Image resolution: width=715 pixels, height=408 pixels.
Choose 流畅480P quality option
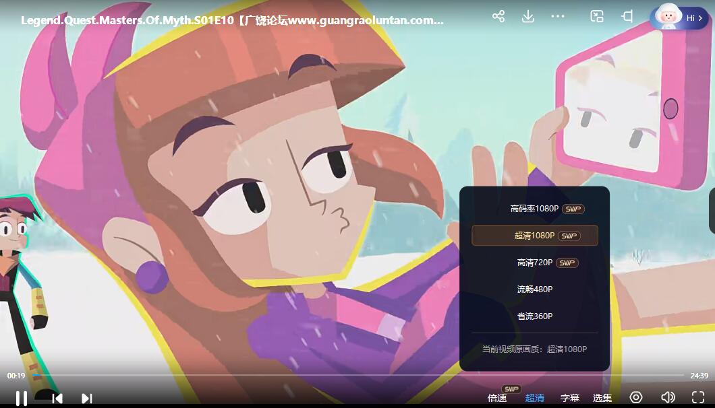coord(534,289)
